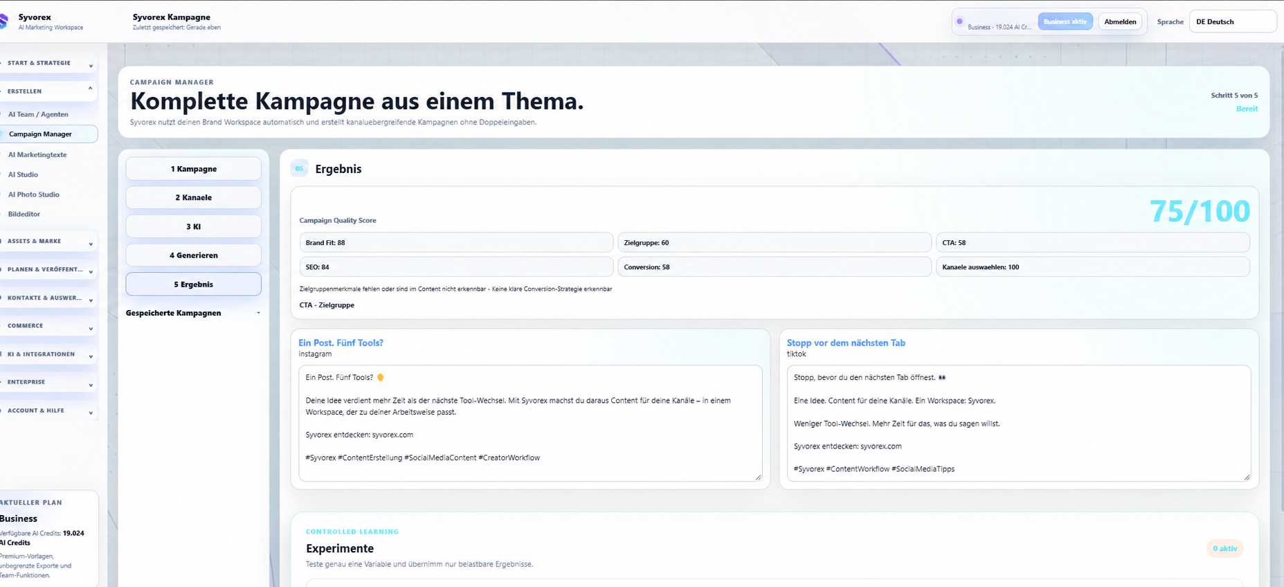Click the purple status dot in plan badge
1284x587 pixels.
[x=959, y=21]
